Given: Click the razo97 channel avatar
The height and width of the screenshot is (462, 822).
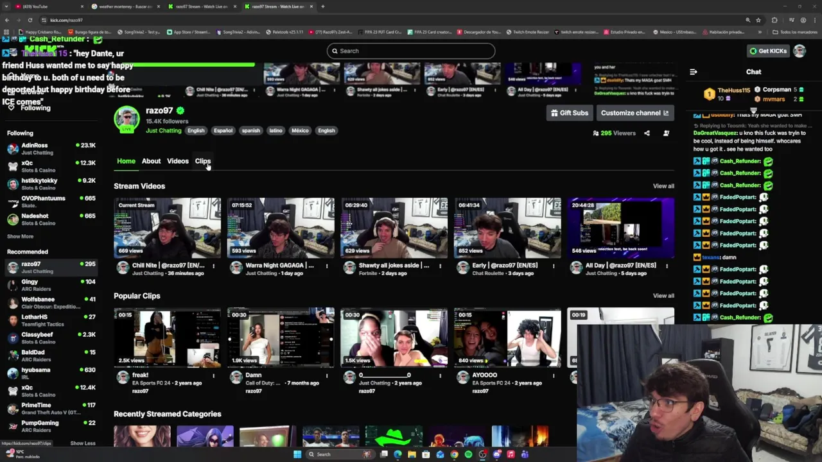Looking at the screenshot, I should [x=127, y=119].
